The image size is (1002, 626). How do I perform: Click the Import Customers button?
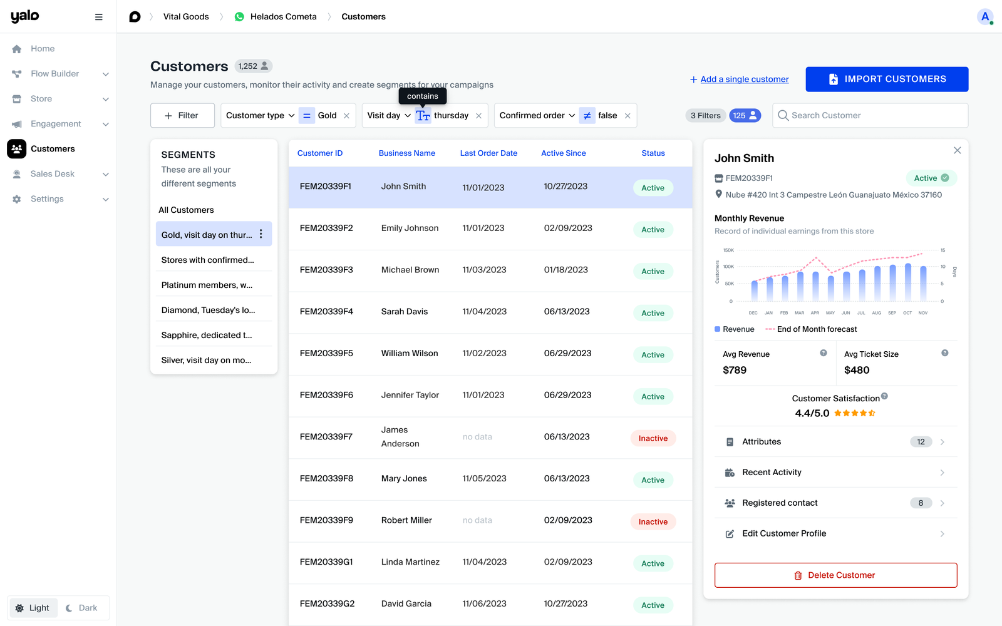pyautogui.click(x=887, y=80)
